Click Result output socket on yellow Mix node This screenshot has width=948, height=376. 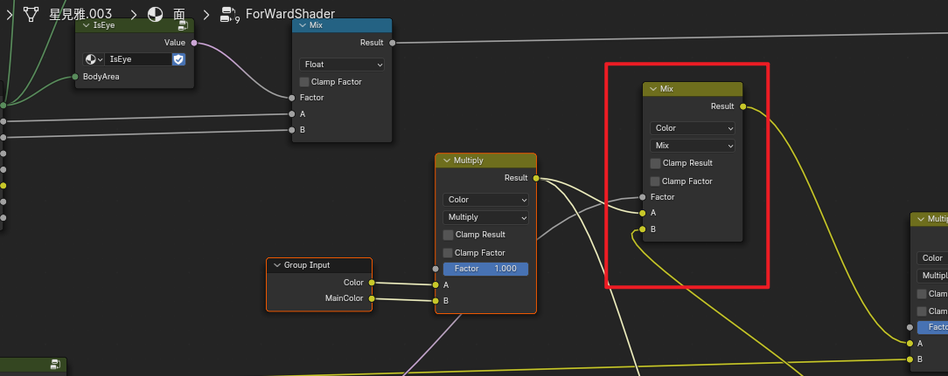coord(742,106)
